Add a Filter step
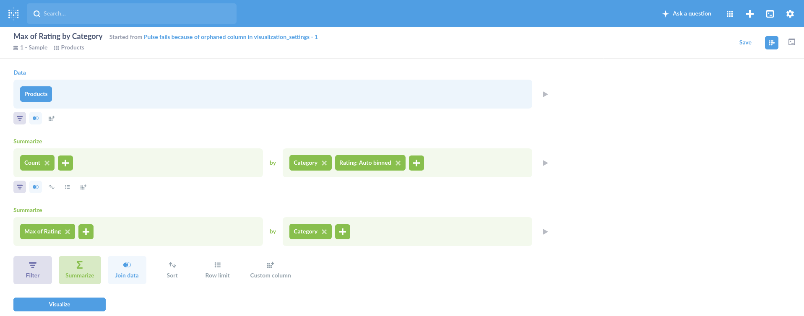 pos(33,270)
